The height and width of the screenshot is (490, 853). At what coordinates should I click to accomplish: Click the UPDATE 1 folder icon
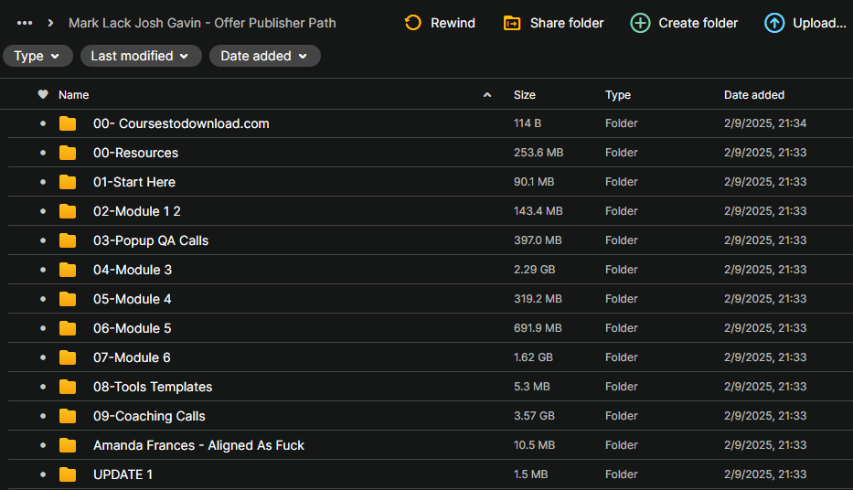coord(68,474)
